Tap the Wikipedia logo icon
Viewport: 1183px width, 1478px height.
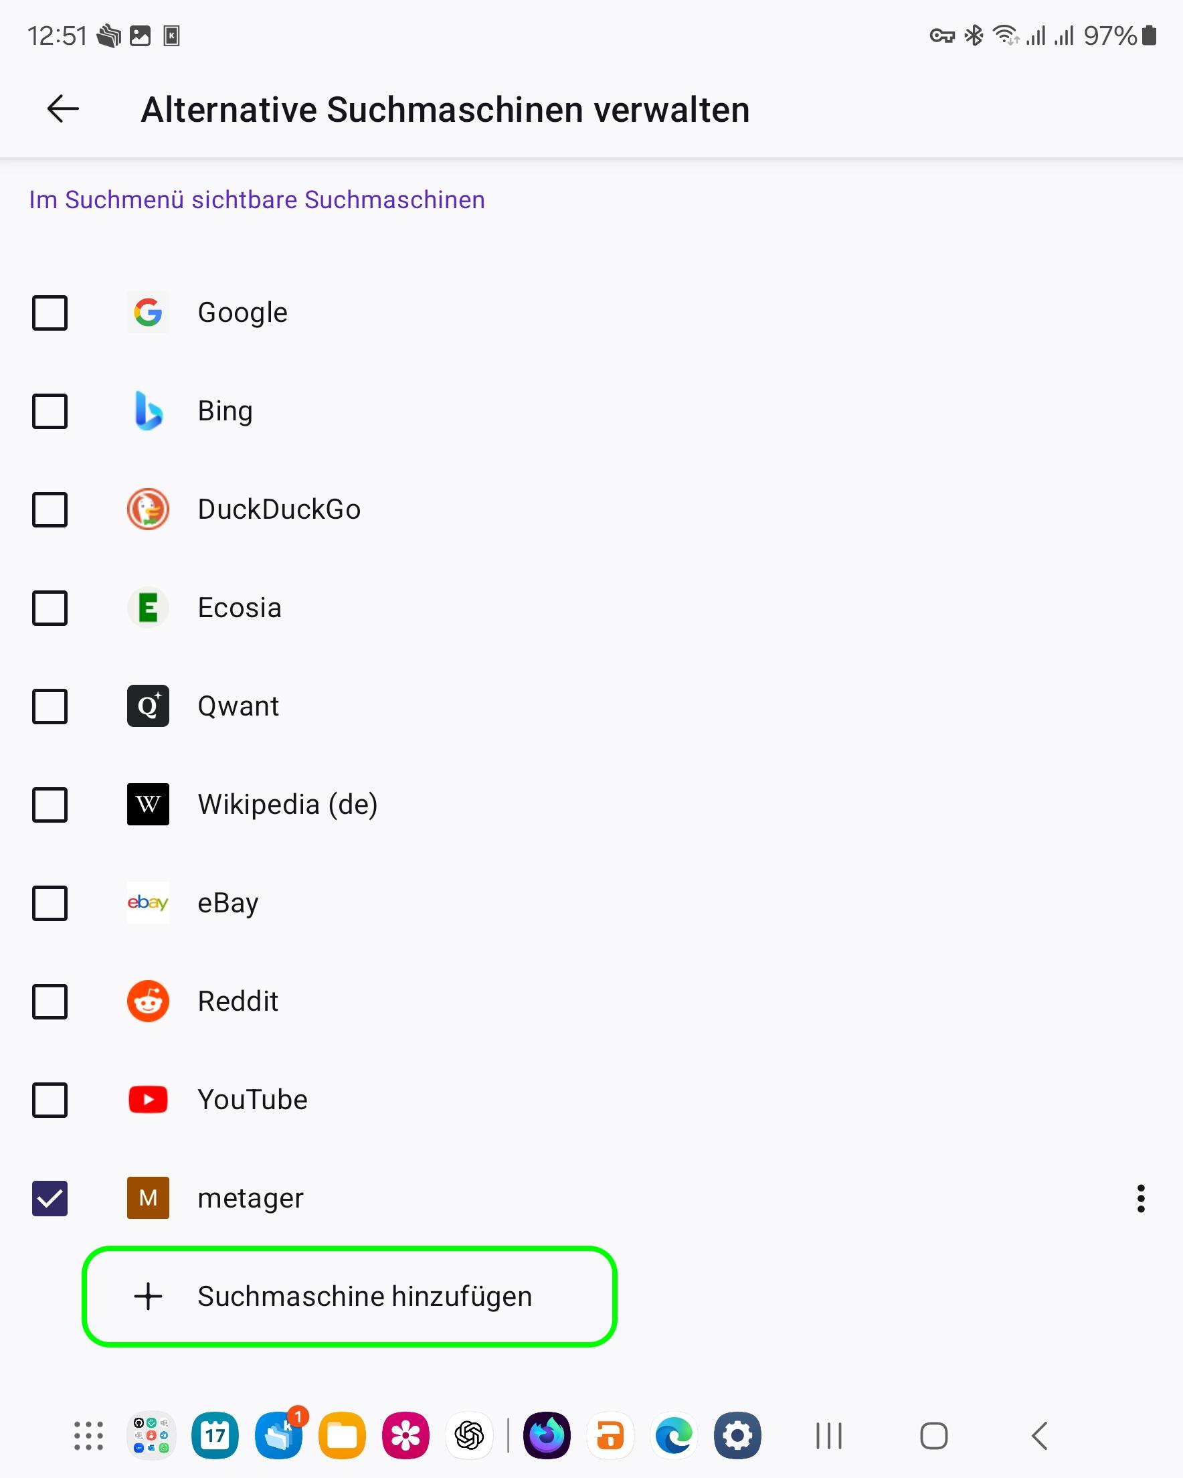pos(148,805)
